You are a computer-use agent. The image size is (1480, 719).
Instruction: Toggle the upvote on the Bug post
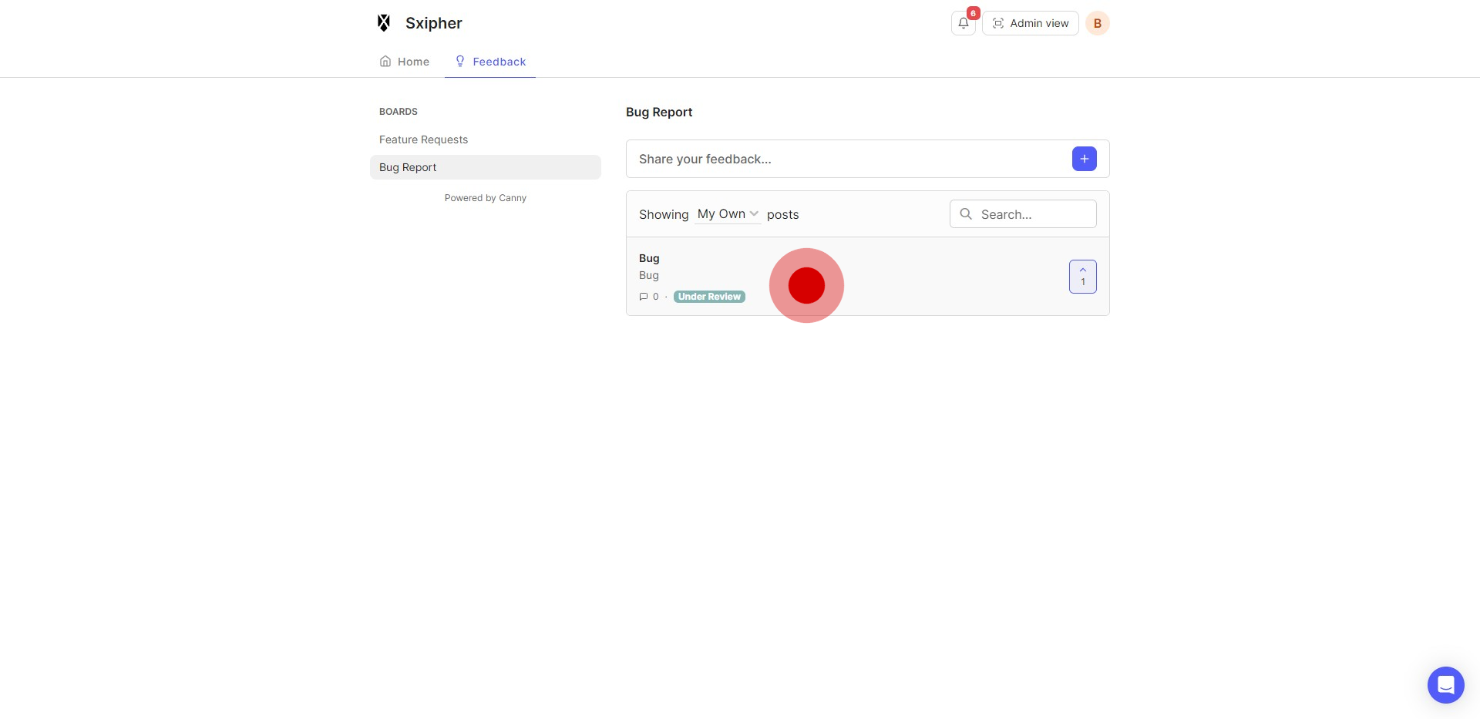1082,277
